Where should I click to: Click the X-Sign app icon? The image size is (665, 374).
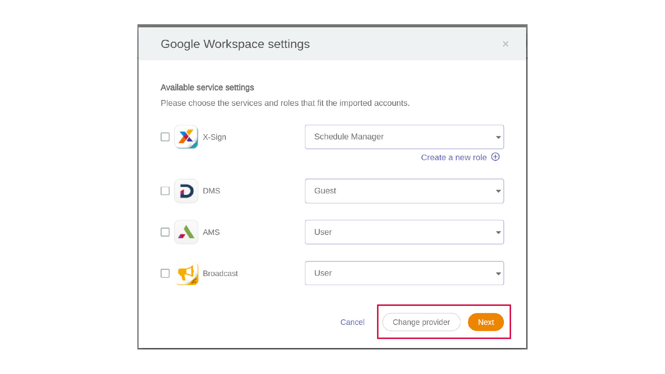(x=186, y=137)
